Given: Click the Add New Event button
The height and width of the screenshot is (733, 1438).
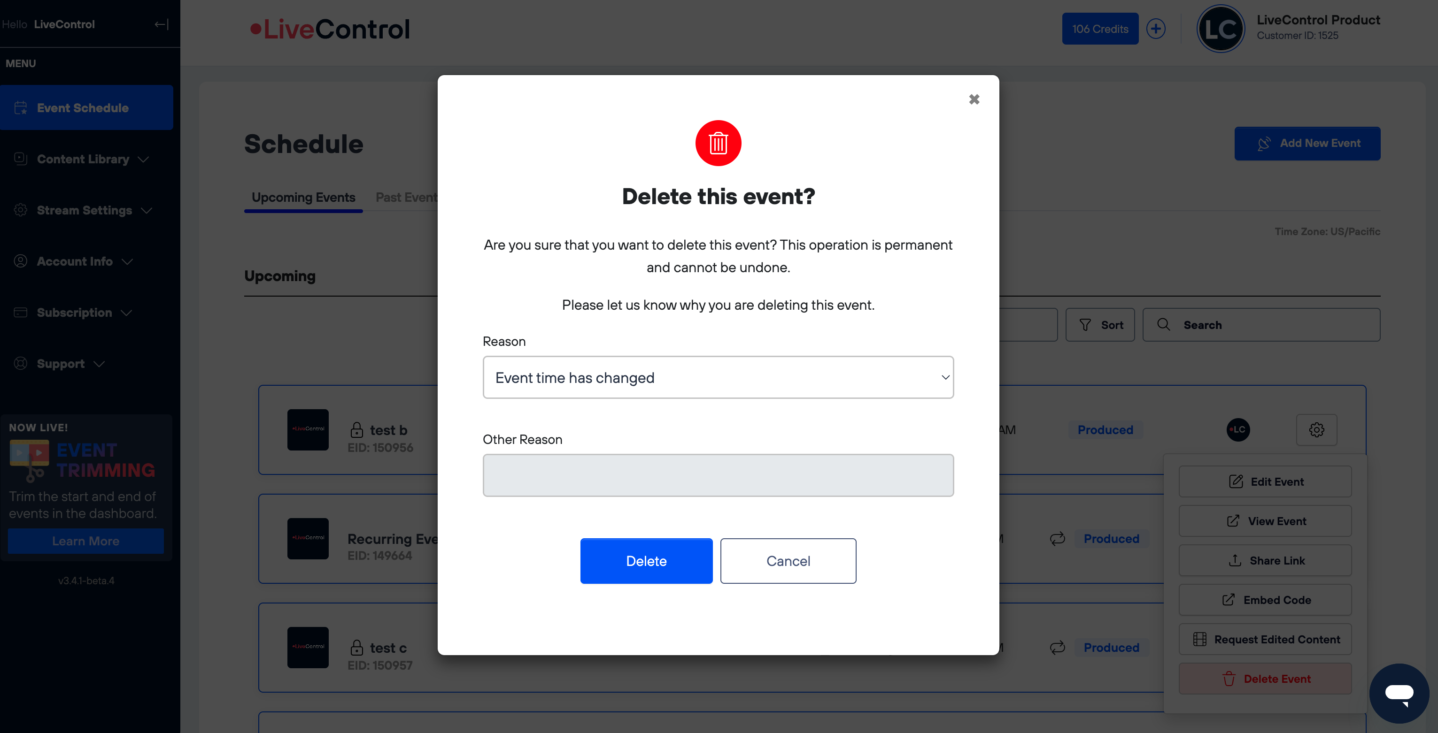Looking at the screenshot, I should [x=1307, y=144].
